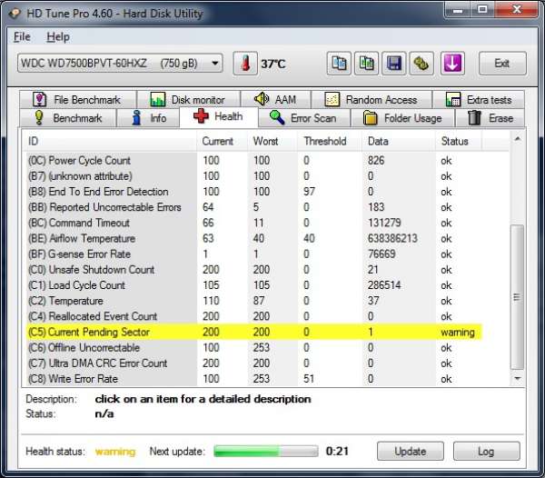
Task: Switch to the File Benchmark tab
Action: click(78, 99)
